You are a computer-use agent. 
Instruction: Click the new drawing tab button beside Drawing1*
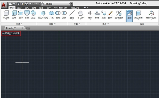click(x=28, y=28)
